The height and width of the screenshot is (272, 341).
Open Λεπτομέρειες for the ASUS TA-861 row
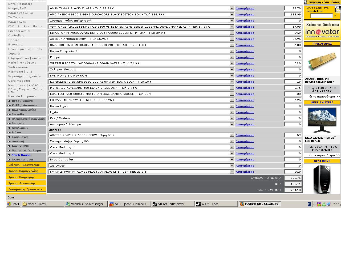pyautogui.click(x=245, y=8)
